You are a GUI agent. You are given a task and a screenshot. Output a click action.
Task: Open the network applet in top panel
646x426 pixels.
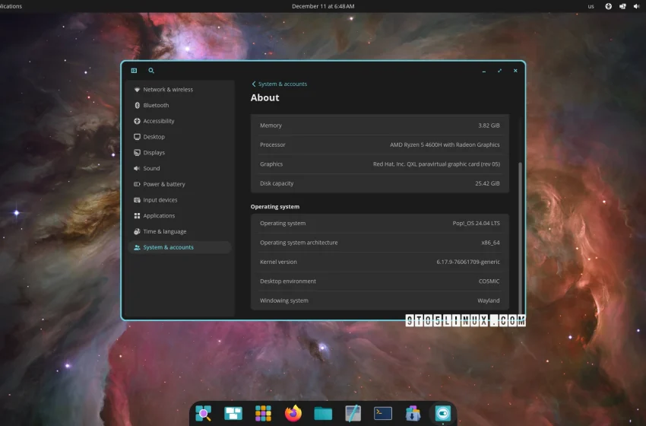(x=622, y=6)
